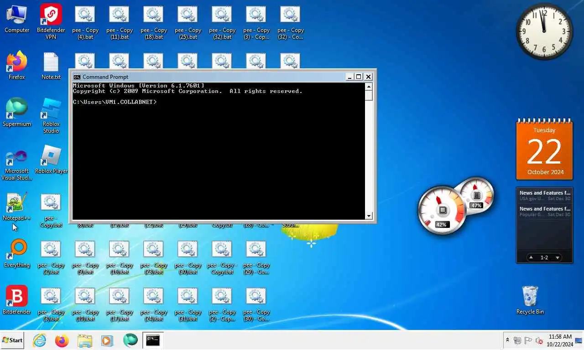The height and width of the screenshot is (350, 584).
Task: Select the pee - Copy (30) - Co... file
Action: coord(256,304)
